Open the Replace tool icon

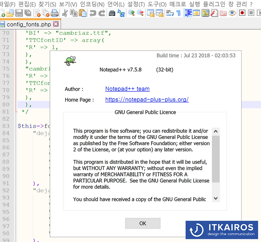coord(121,13)
